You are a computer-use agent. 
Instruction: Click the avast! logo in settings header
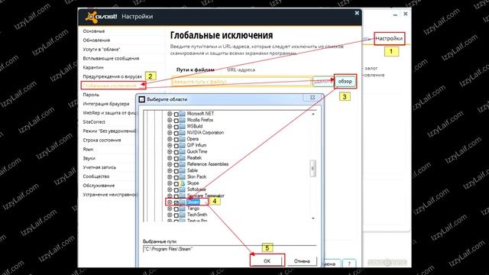click(102, 17)
